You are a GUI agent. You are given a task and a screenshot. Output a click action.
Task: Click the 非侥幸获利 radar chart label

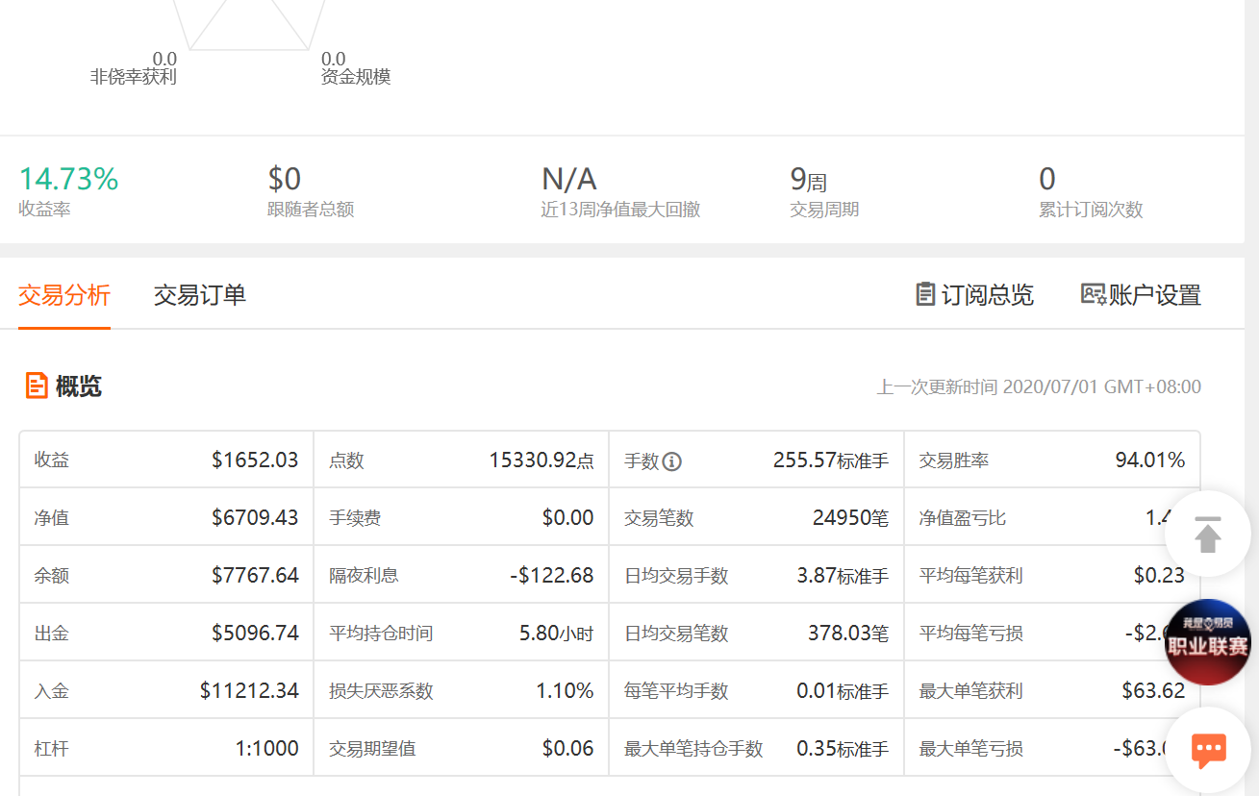point(134,78)
